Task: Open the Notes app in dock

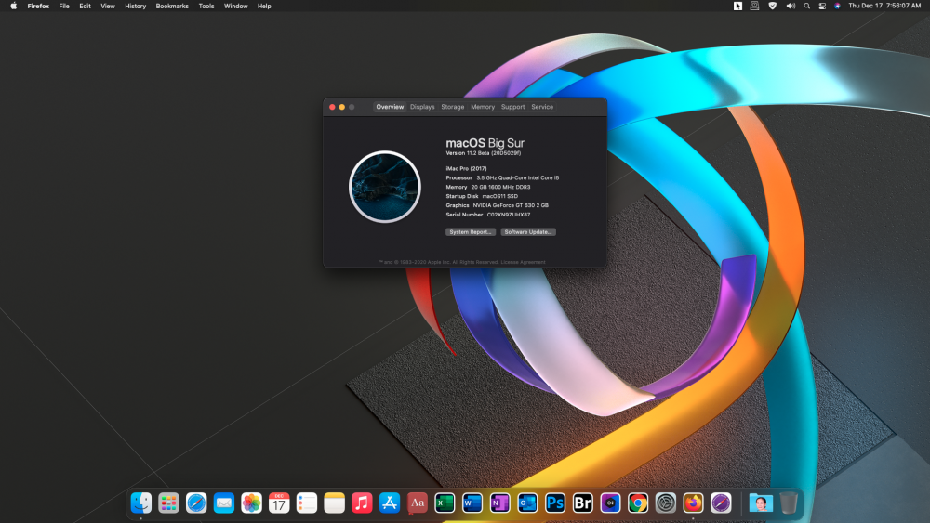Action: click(x=334, y=503)
